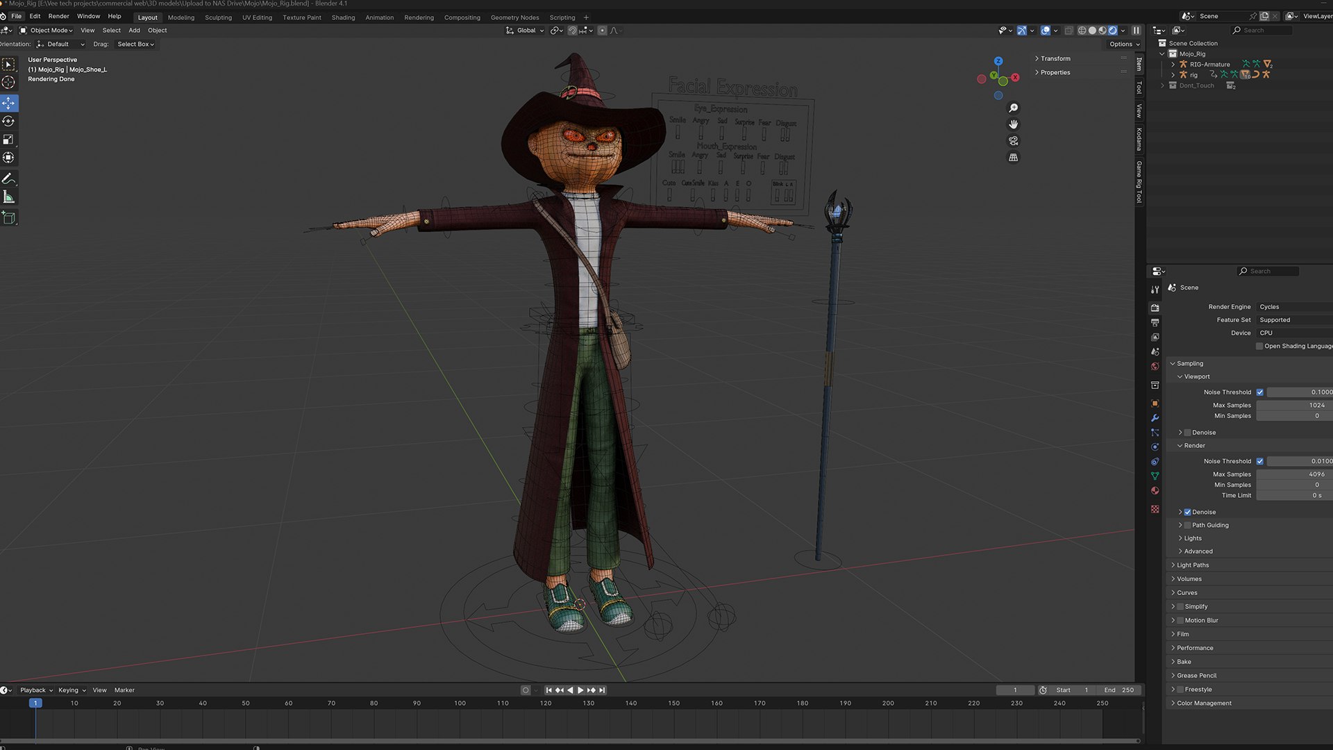
Task: Toggle render Noise Threshold checkbox
Action: click(1259, 462)
